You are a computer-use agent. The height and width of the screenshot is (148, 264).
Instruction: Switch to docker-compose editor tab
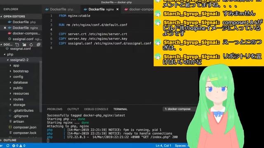pos(139,9)
